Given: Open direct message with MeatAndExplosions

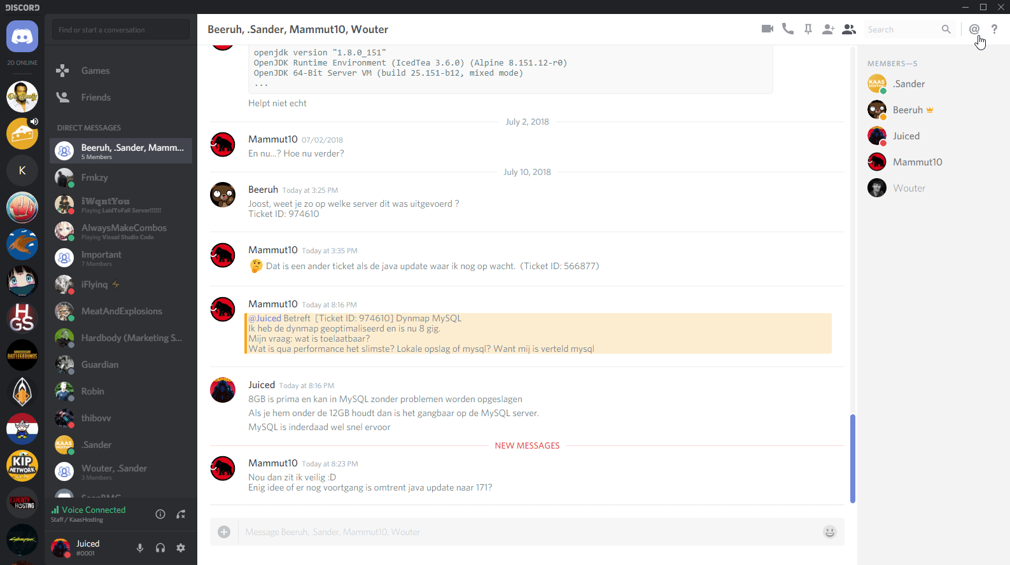Looking at the screenshot, I should (x=121, y=311).
